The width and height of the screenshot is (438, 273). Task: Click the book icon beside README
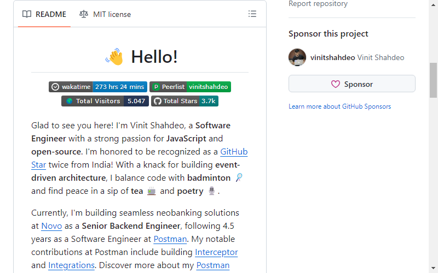27,14
